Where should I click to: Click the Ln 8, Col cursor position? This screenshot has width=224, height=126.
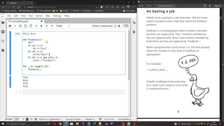109,119
